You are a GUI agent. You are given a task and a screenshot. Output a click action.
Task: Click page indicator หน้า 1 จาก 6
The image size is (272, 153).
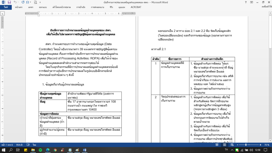point(7,145)
